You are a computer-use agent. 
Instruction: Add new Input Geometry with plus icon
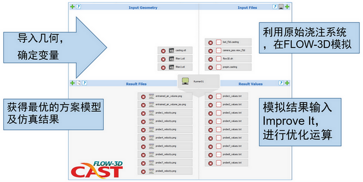click(x=72, y=7)
